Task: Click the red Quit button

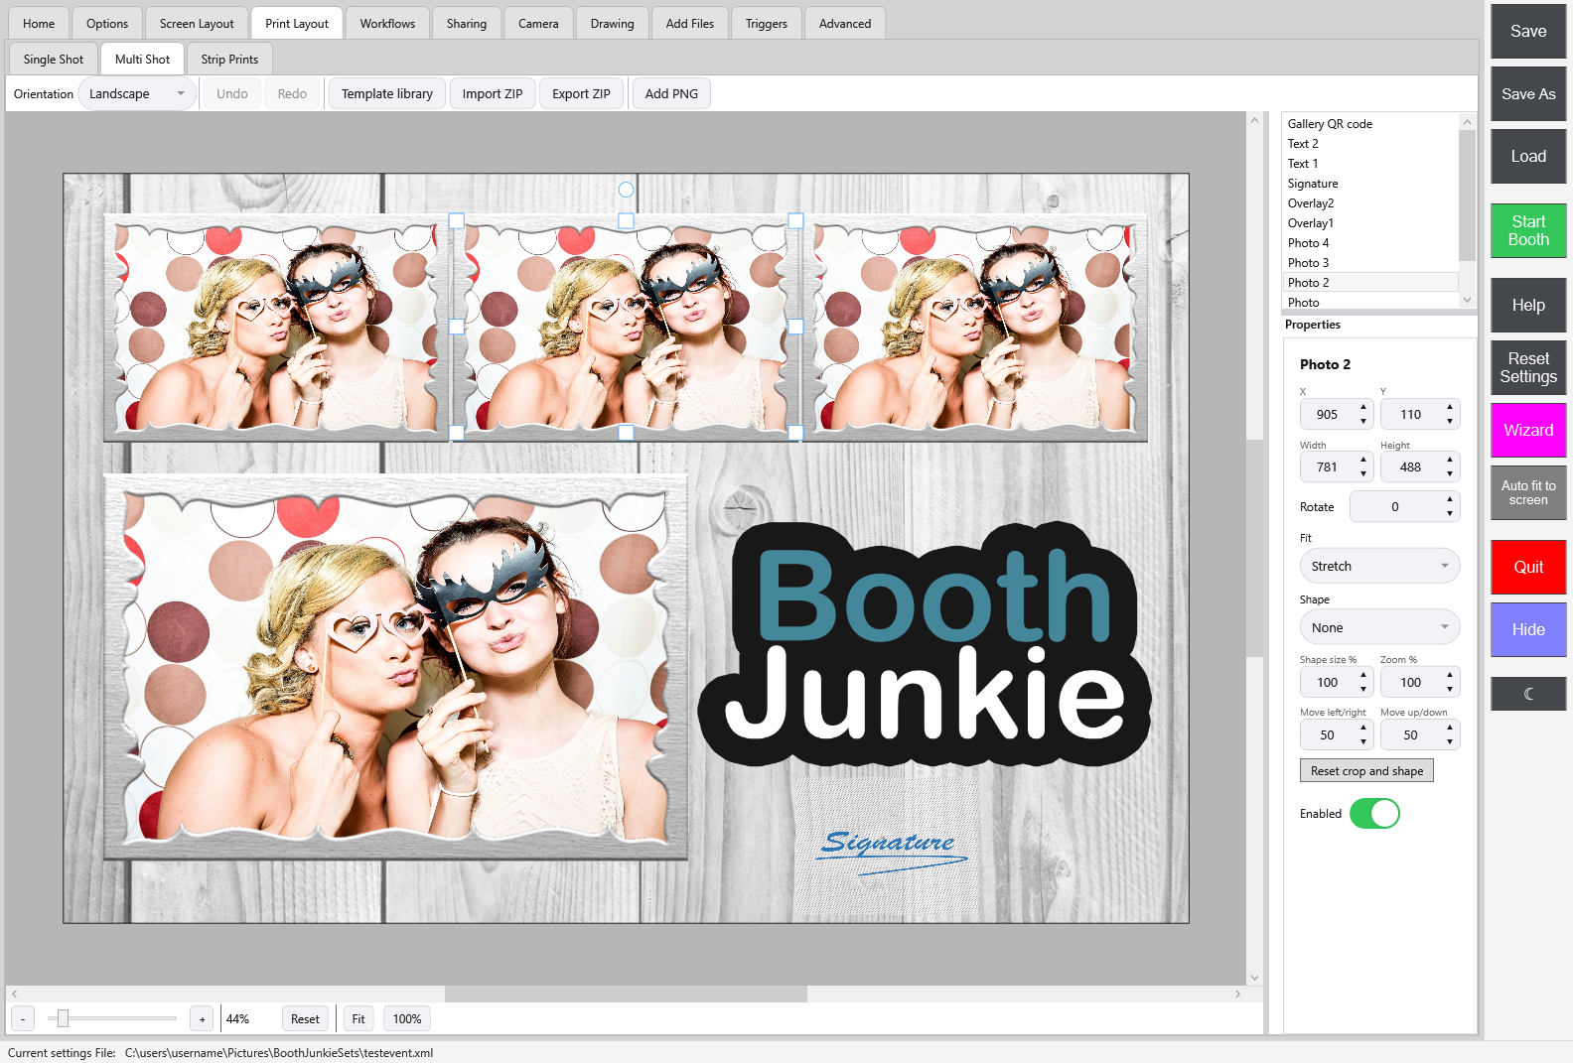Action: 1528,567
